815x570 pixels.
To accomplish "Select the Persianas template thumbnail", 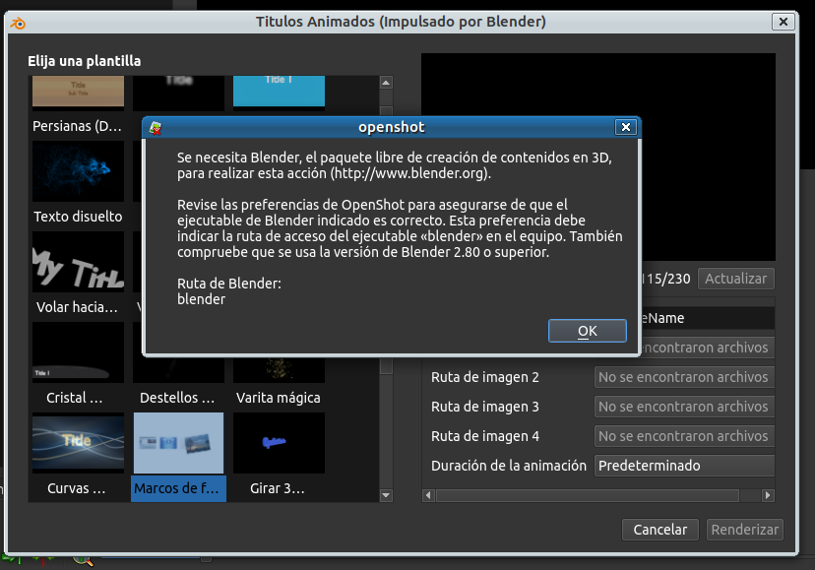I will pyautogui.click(x=78, y=91).
